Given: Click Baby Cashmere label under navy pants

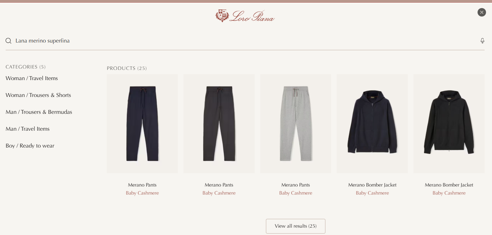Looking at the screenshot, I should 142,193.
